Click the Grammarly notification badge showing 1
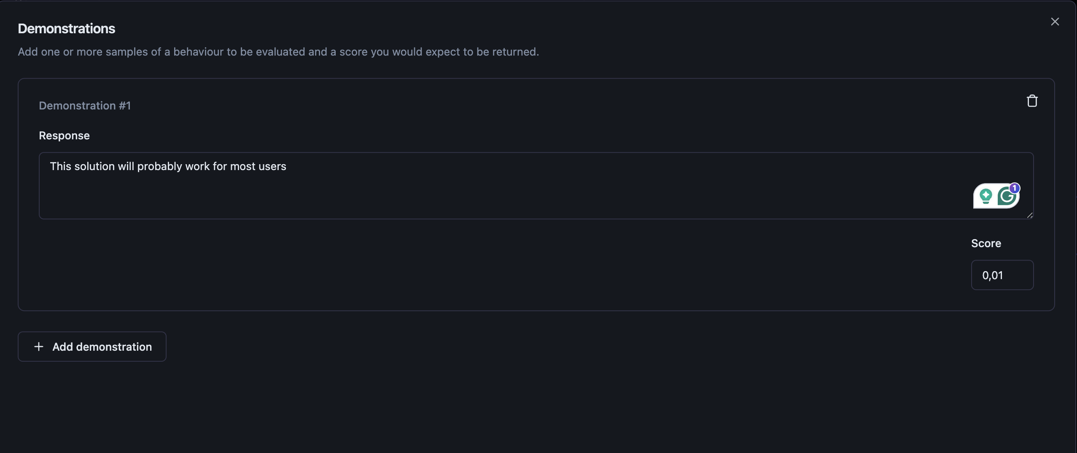Viewport: 1077px width, 453px height. click(1015, 188)
